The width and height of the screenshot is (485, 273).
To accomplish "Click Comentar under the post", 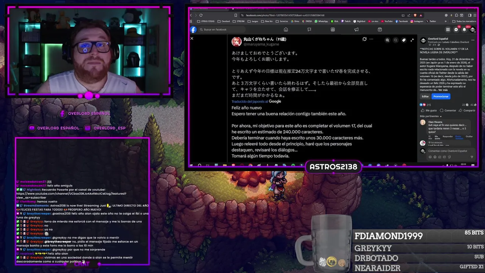I will pyautogui.click(x=447, y=110).
